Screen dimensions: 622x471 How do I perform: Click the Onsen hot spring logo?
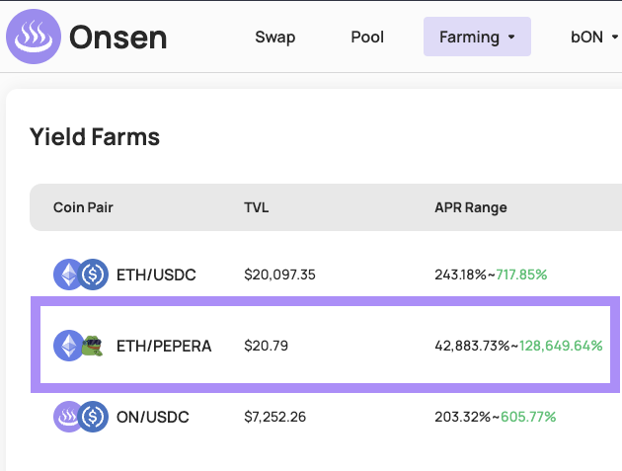click(x=34, y=37)
